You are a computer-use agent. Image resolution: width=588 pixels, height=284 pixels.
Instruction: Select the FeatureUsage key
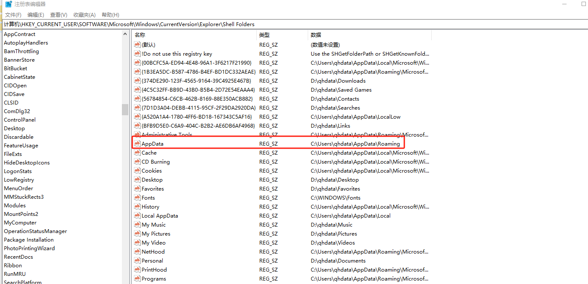pyautogui.click(x=21, y=146)
